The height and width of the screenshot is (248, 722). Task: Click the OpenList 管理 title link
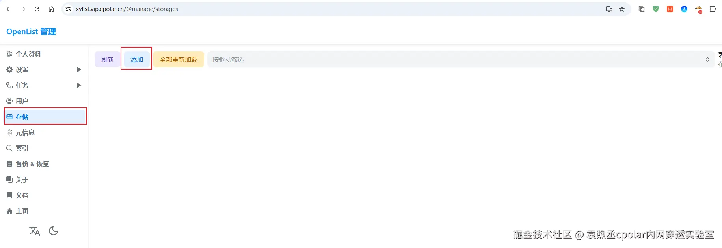[x=31, y=31]
